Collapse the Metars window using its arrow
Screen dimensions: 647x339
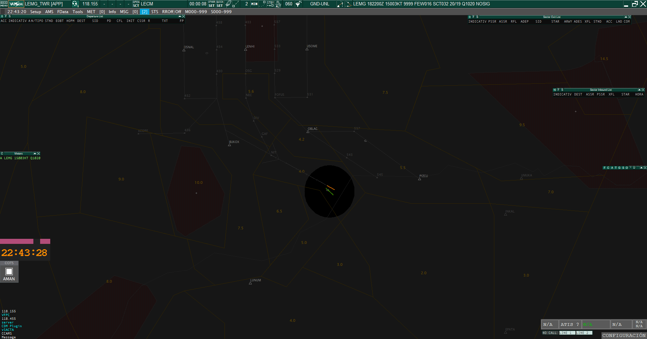35,153
